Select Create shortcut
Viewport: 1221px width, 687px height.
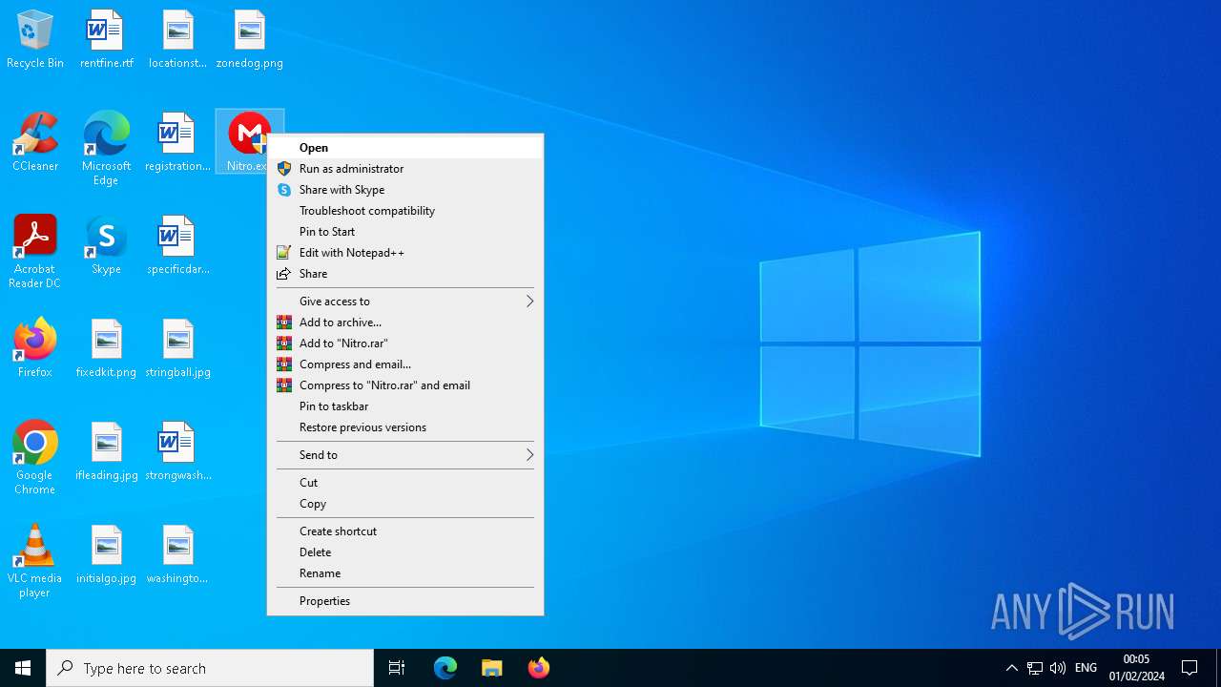(405, 531)
